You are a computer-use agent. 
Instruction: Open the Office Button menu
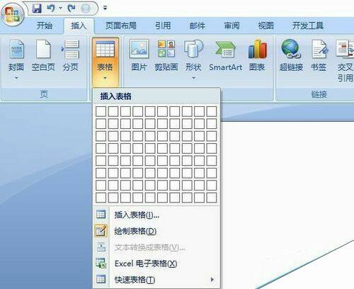tap(12, 14)
